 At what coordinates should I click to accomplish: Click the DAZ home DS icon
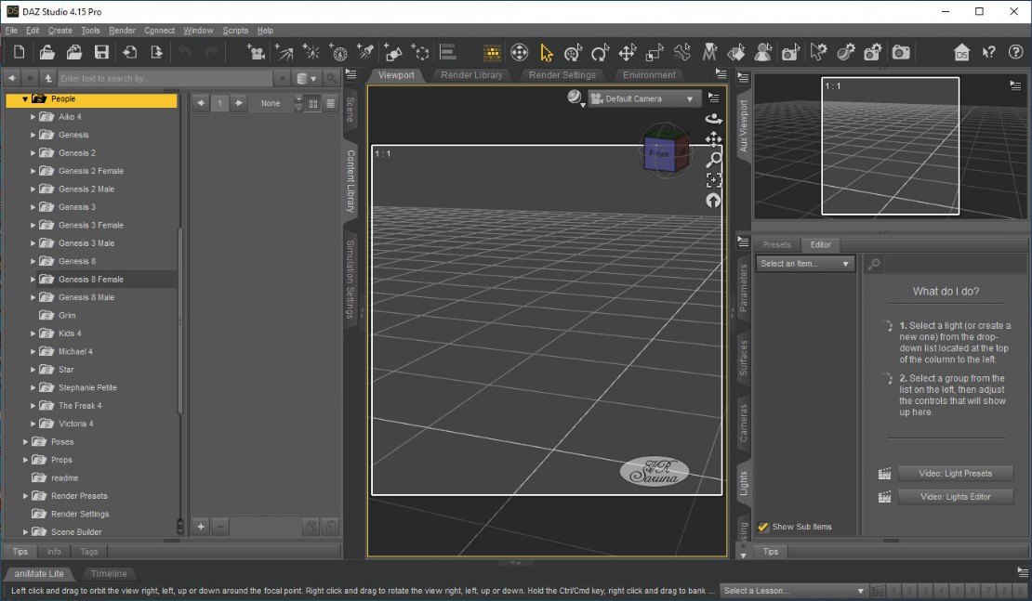click(x=961, y=52)
